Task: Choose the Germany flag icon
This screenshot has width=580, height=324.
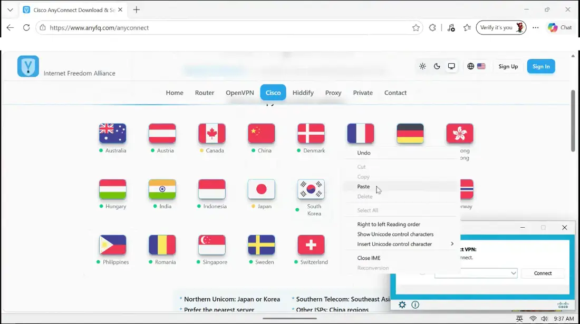Action: pyautogui.click(x=410, y=133)
